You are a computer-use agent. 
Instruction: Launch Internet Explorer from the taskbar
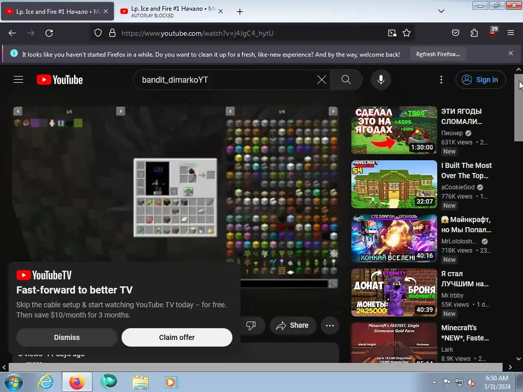coord(45,382)
